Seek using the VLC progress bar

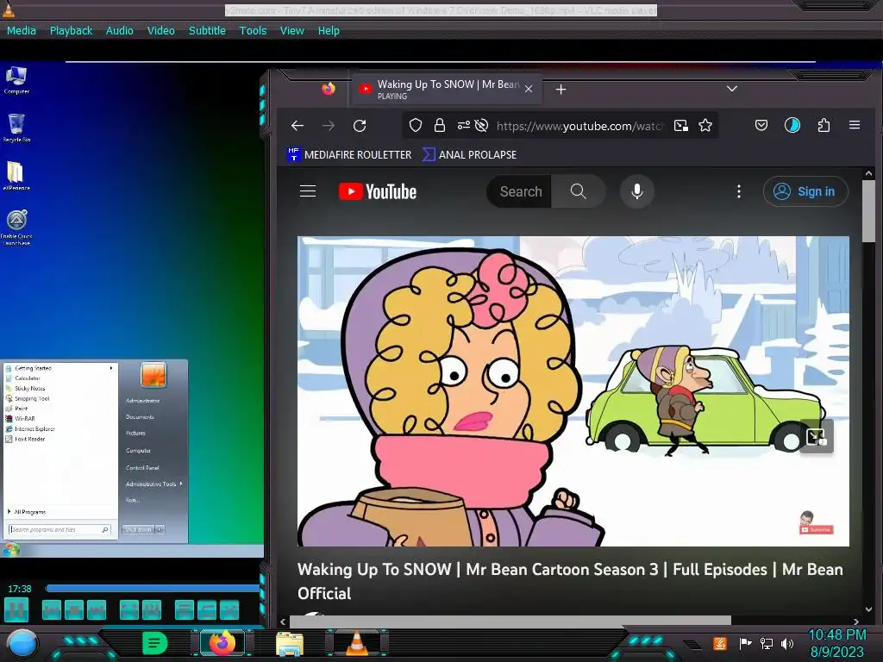(x=153, y=588)
